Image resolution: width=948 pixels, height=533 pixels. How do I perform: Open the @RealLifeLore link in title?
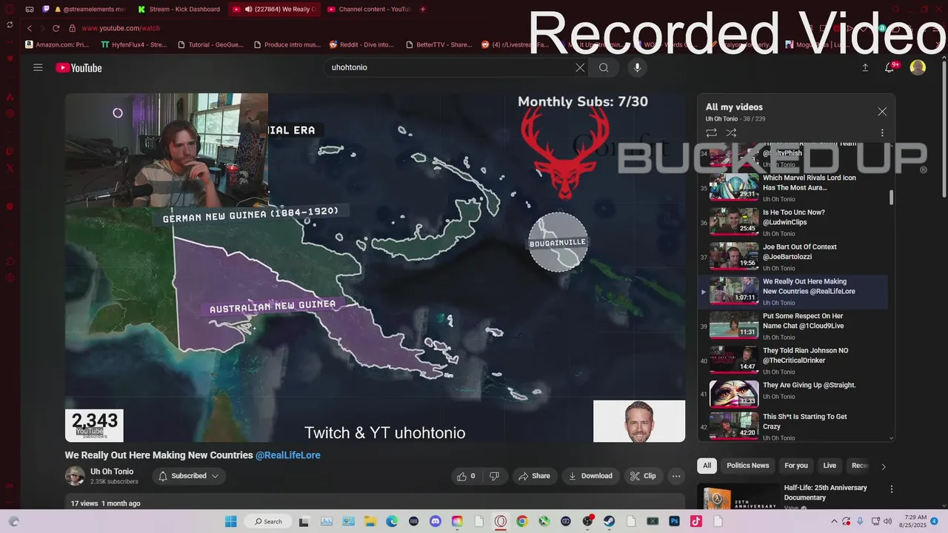click(x=288, y=455)
